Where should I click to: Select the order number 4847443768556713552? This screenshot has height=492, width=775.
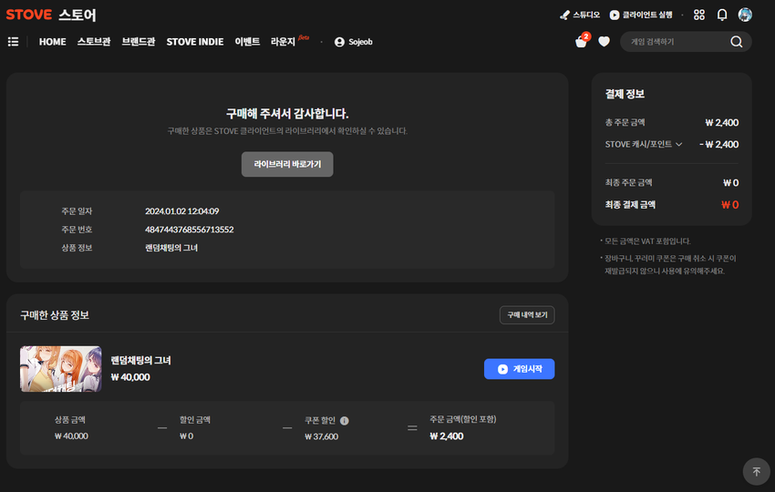(190, 230)
